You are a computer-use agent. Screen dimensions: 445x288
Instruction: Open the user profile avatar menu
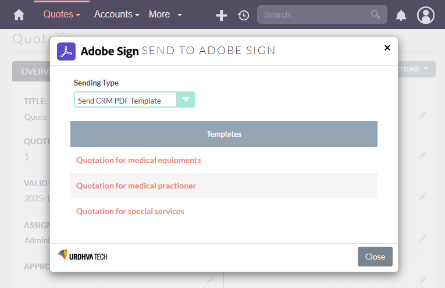click(426, 15)
